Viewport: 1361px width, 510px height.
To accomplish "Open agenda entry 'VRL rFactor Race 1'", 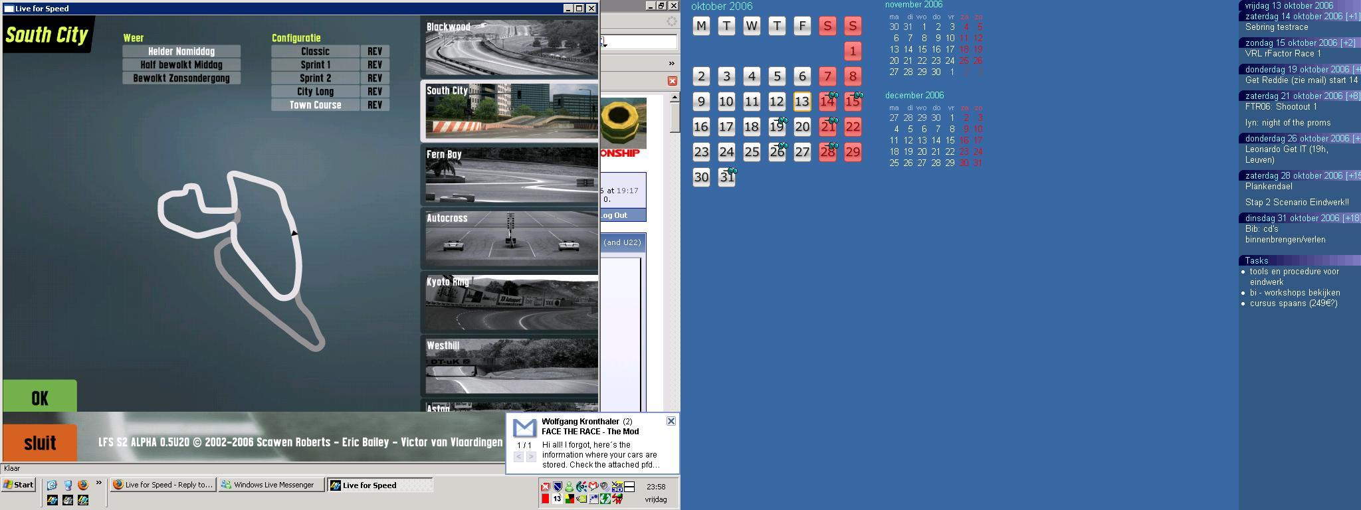I will (1283, 54).
